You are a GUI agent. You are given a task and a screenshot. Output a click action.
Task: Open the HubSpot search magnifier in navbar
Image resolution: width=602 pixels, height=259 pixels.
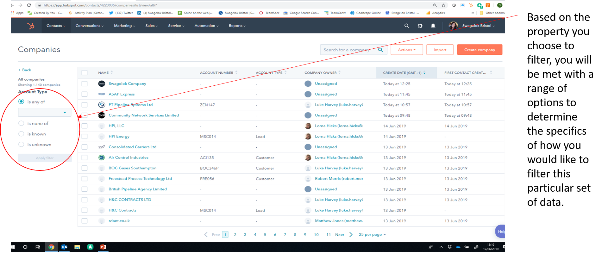click(x=407, y=26)
